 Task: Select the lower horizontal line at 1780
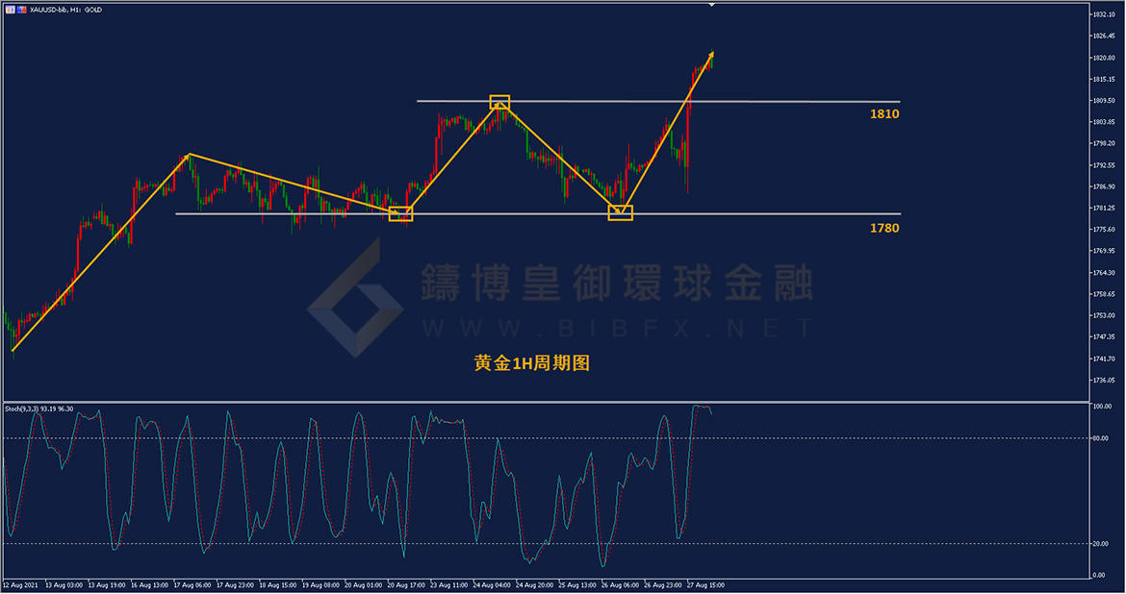(x=770, y=213)
